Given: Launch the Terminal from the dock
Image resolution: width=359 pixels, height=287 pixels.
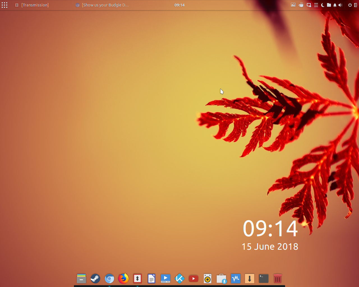Looking at the screenshot, I should point(264,279).
